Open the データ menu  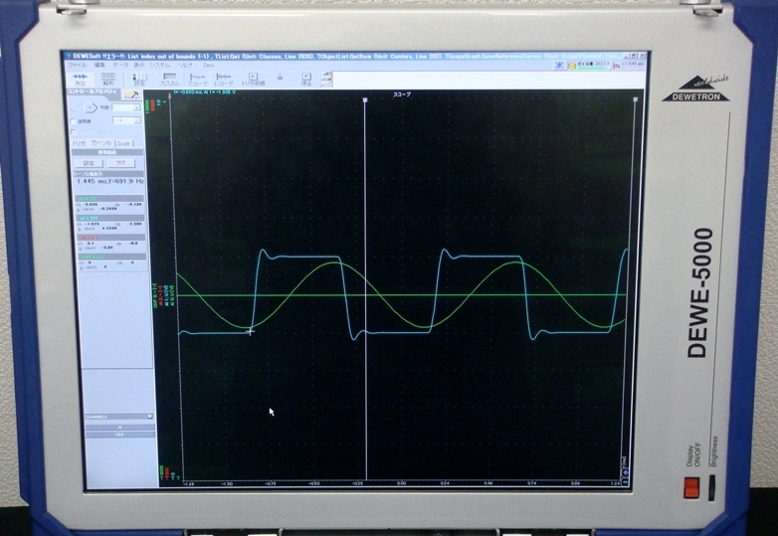(x=120, y=65)
